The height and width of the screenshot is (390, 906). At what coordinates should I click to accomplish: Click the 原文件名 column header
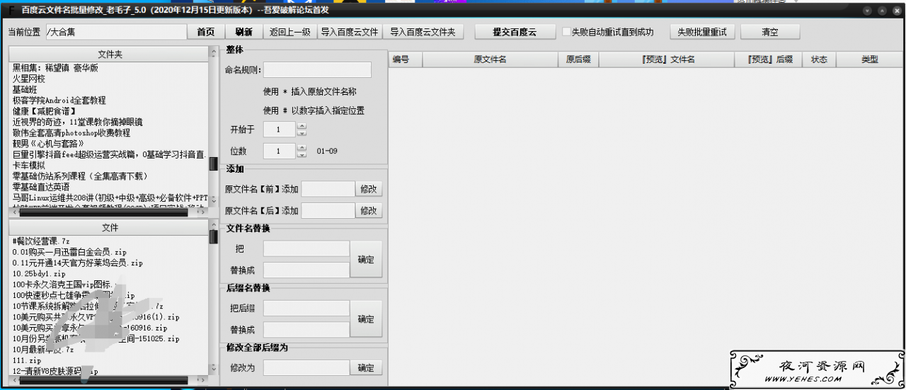tap(490, 60)
